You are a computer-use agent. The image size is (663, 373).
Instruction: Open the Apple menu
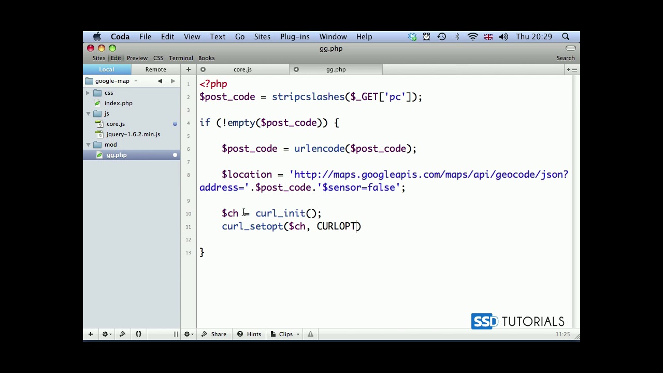click(97, 37)
